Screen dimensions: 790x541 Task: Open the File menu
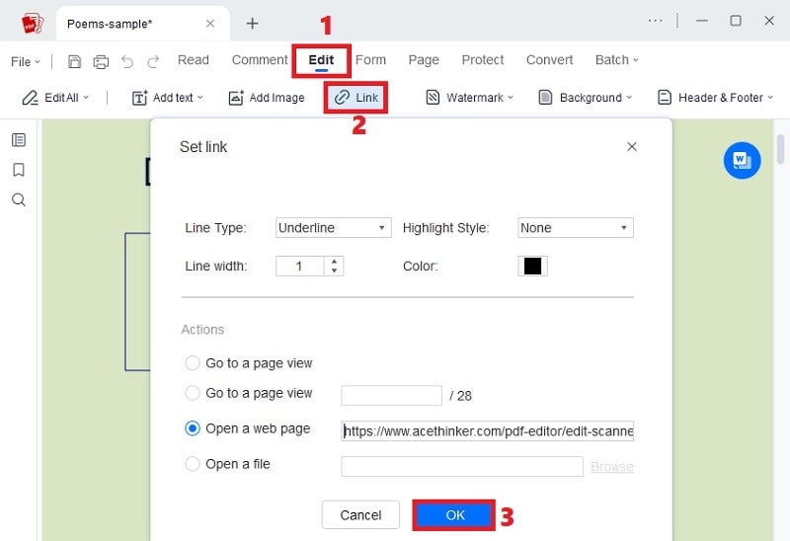[26, 62]
